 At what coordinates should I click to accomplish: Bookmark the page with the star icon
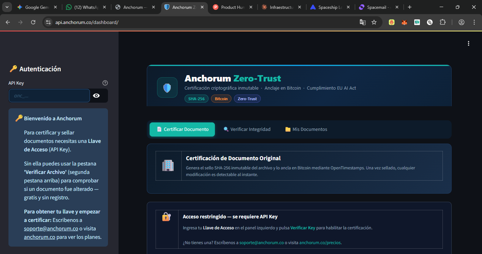(374, 22)
